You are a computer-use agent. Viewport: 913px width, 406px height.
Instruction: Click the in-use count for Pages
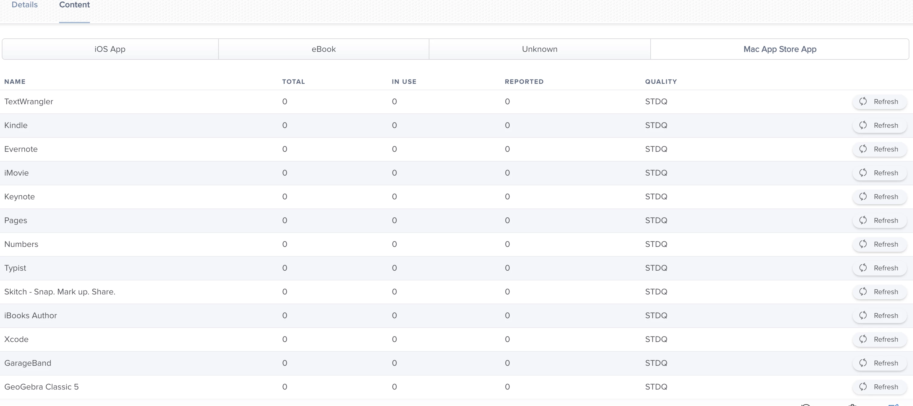[x=394, y=221]
